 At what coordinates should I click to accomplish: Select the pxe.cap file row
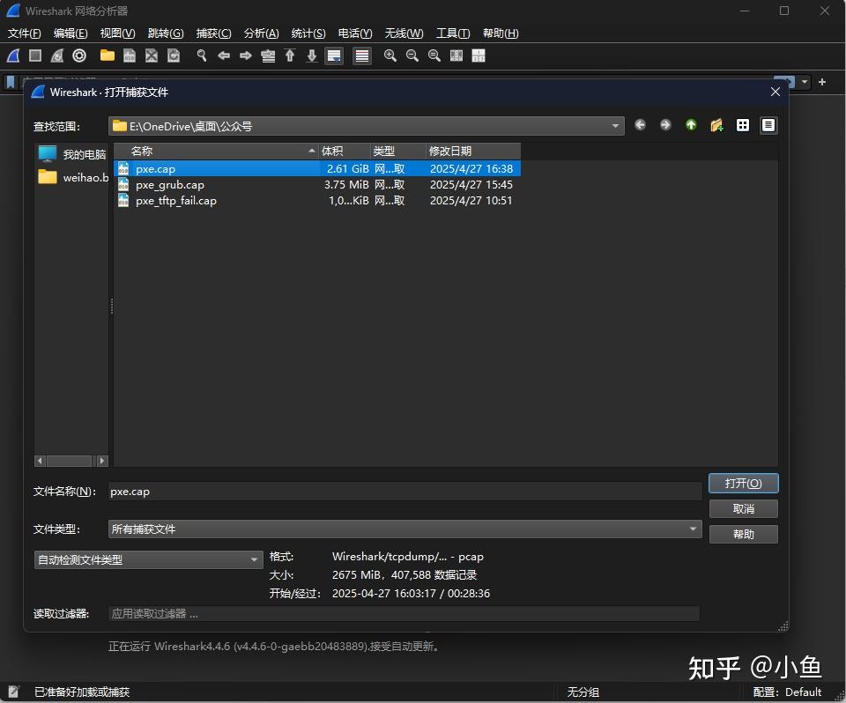tap(317, 169)
